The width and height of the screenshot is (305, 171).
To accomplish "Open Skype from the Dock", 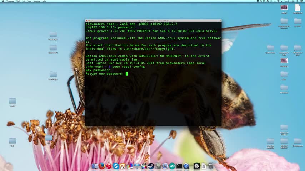I will [116, 166].
